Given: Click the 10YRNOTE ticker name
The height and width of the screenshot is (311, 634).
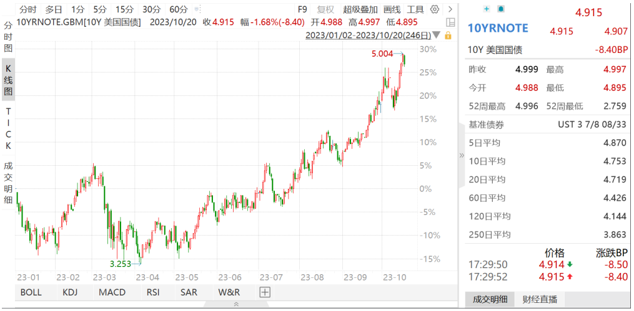Looking at the screenshot, I should 498,28.
